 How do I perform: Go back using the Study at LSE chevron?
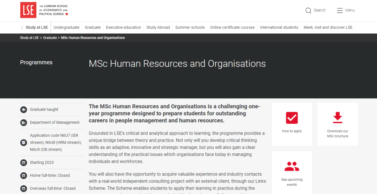tap(22, 28)
